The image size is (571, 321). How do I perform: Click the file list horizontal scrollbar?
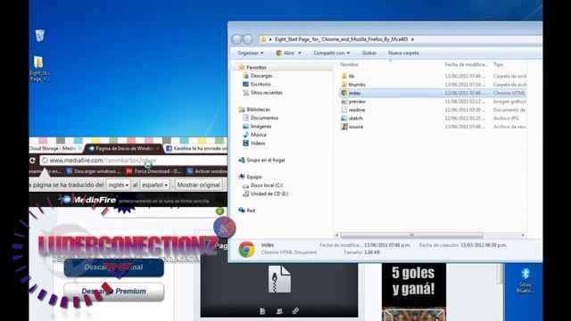point(411,235)
